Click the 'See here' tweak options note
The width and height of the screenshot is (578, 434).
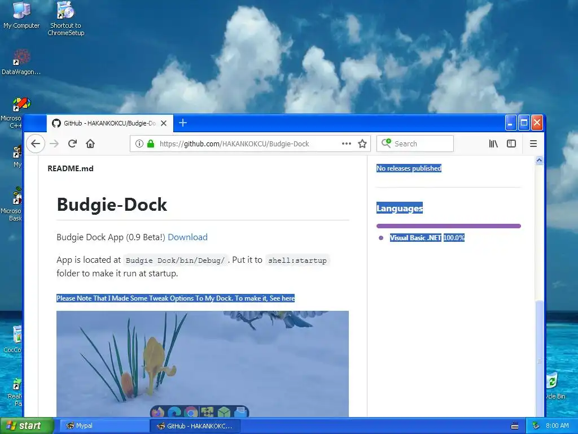[x=176, y=298]
